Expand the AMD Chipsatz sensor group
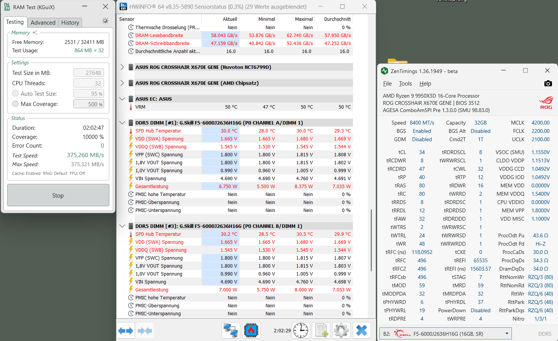Screen dimensions: 558x341 pyautogui.click(x=122, y=83)
